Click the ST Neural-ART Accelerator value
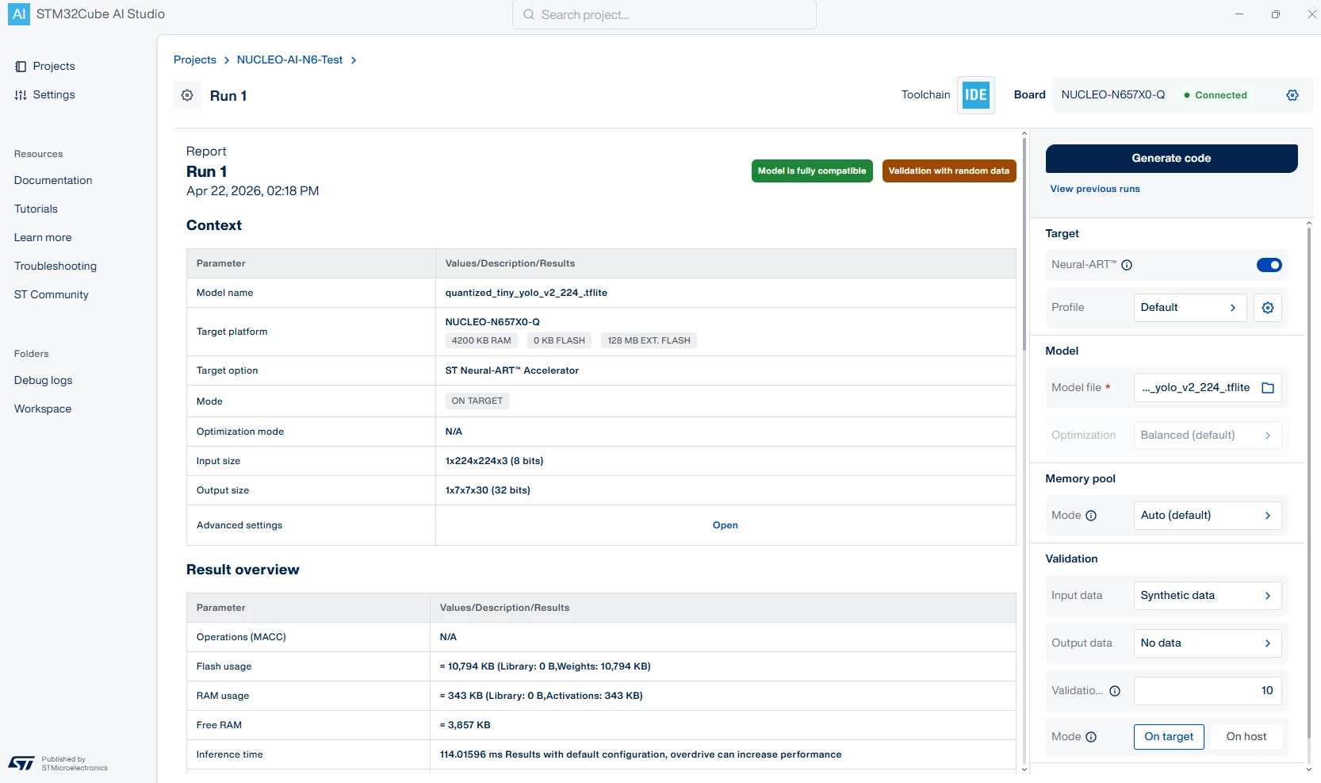1321x783 pixels. (x=512, y=370)
